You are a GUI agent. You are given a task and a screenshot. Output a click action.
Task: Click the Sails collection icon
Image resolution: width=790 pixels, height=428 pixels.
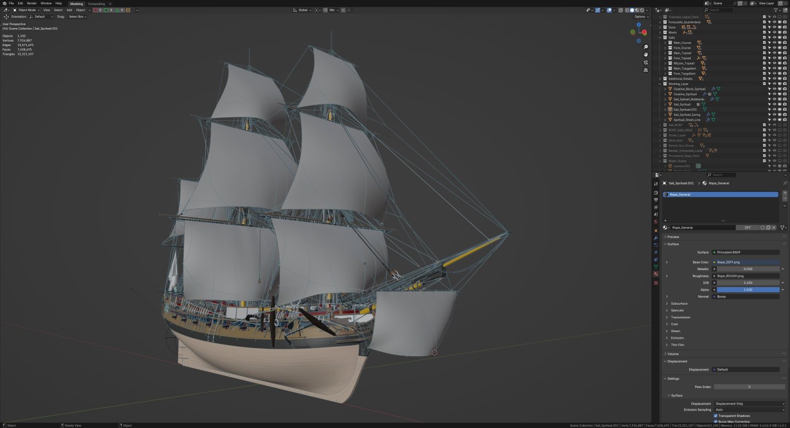(665, 38)
